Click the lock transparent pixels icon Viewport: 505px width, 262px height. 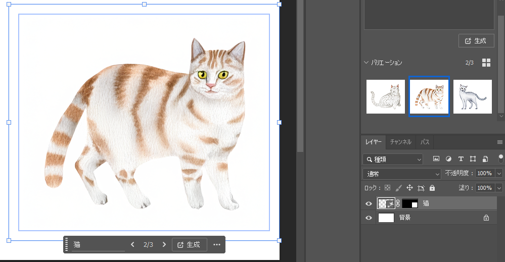tap(388, 188)
